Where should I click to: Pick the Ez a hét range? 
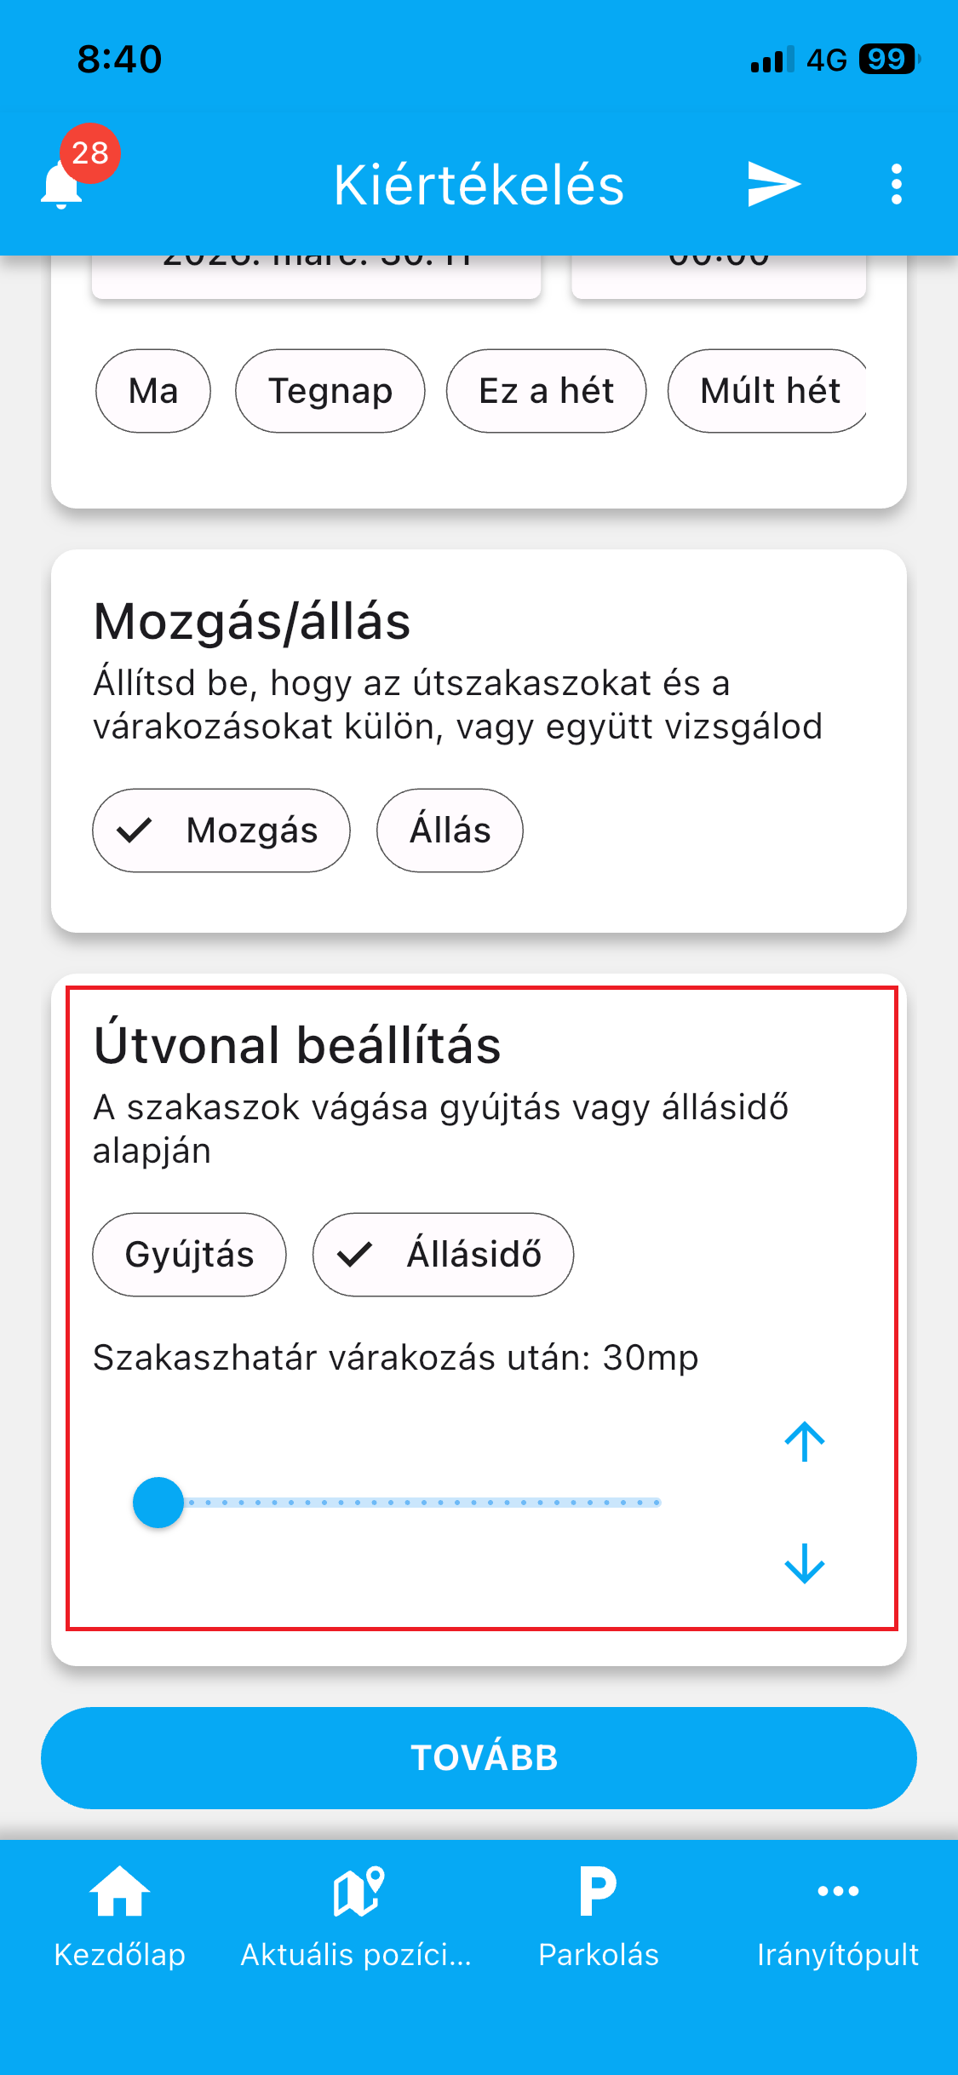point(546,391)
